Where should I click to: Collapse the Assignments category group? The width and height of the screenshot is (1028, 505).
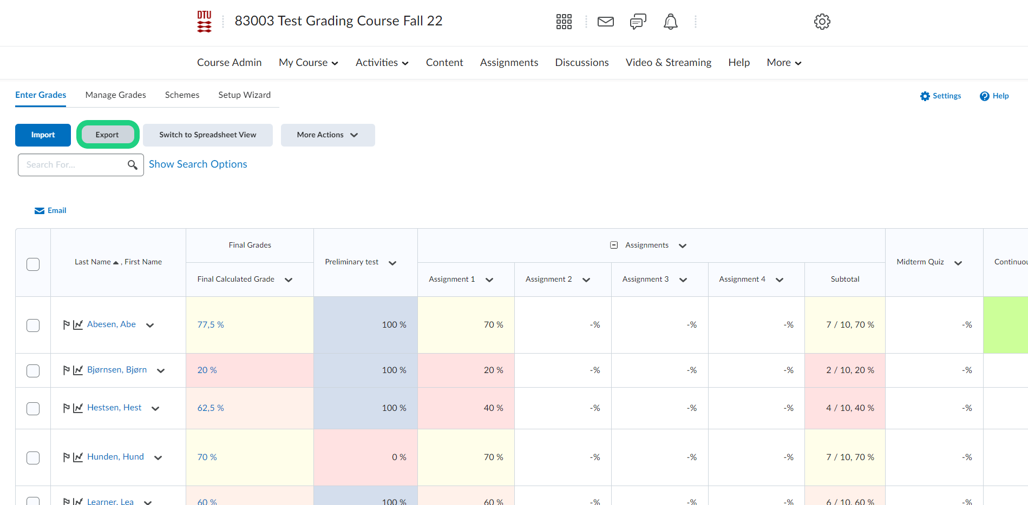pyautogui.click(x=614, y=245)
